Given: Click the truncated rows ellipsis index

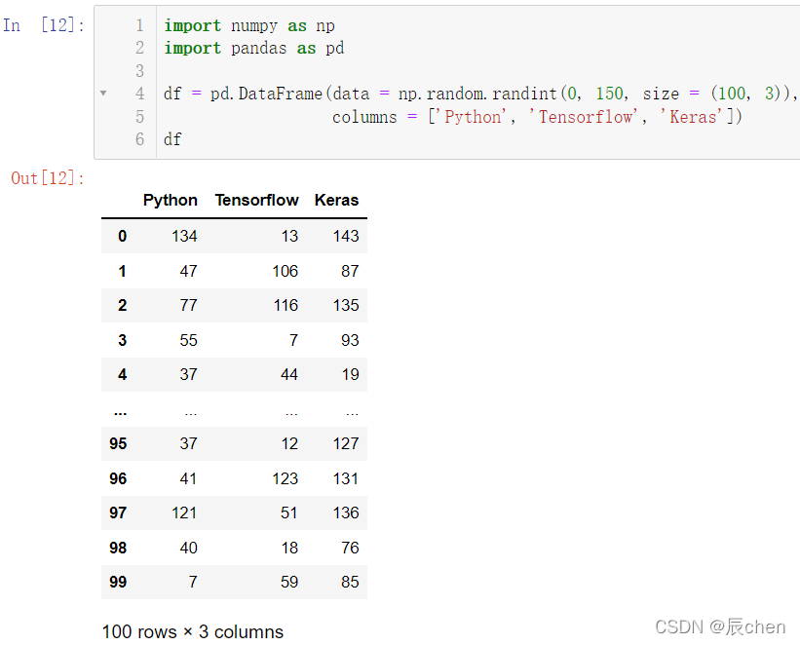Looking at the screenshot, I should click(121, 412).
